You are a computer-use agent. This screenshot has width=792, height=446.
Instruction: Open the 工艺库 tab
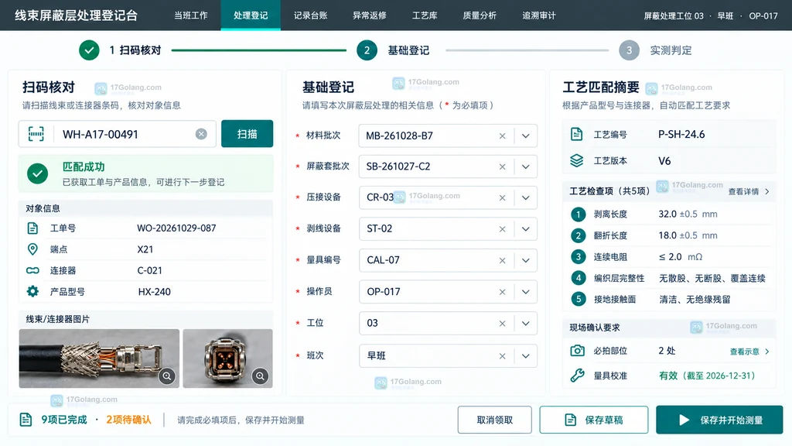tap(425, 15)
